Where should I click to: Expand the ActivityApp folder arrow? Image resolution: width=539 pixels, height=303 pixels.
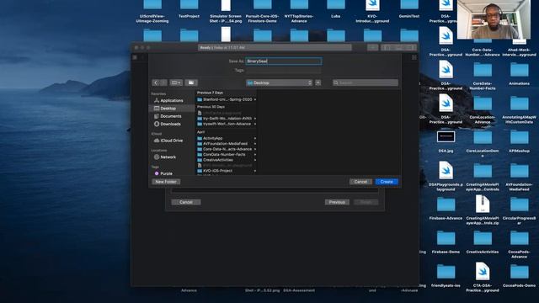coord(254,138)
